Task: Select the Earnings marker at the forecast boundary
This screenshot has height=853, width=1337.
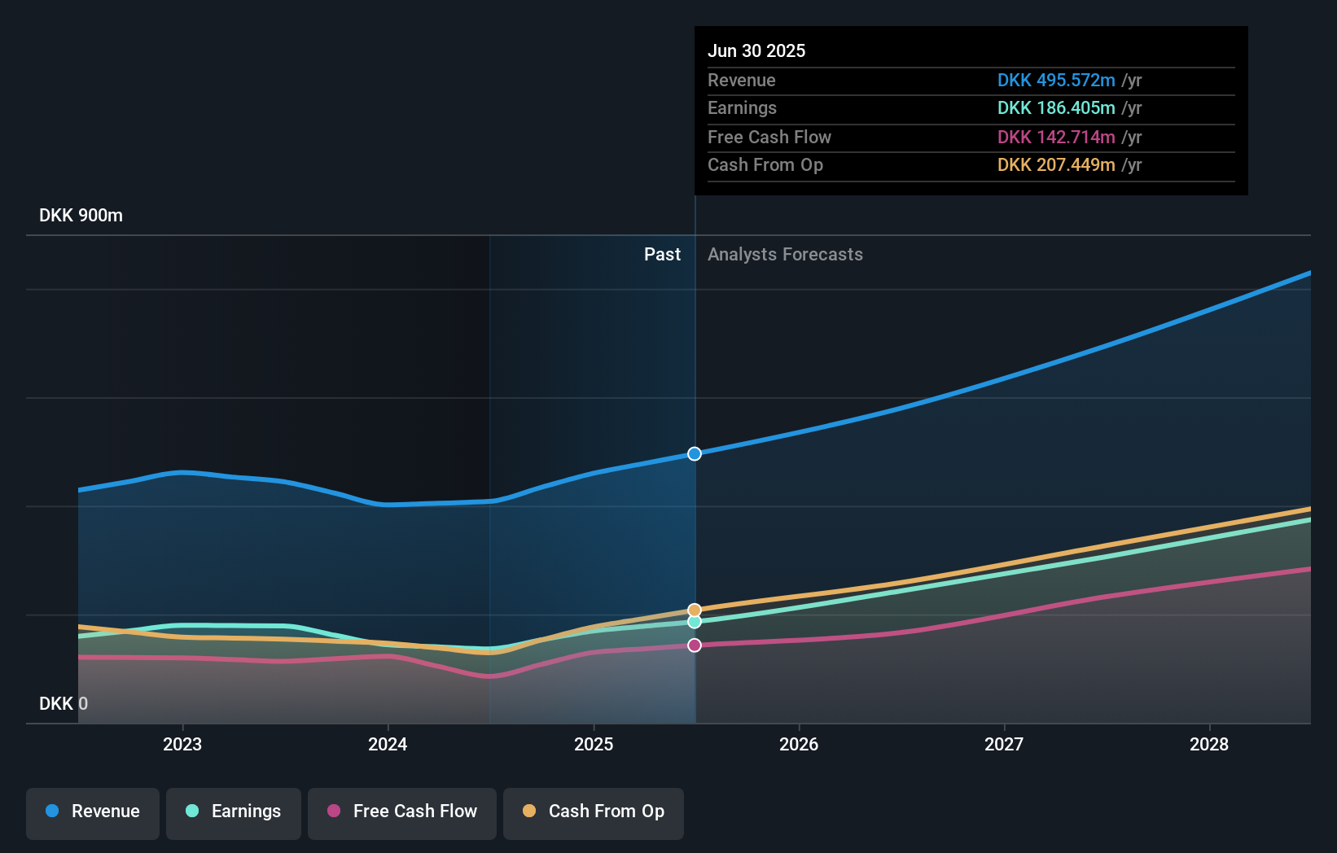Action: tap(694, 623)
